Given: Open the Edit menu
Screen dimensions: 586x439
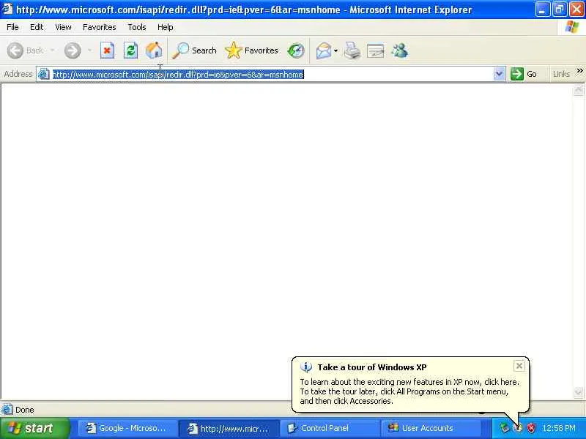Looking at the screenshot, I should coord(37,27).
